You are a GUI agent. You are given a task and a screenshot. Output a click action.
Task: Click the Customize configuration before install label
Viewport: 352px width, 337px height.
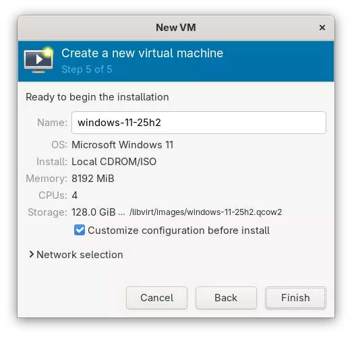point(179,231)
